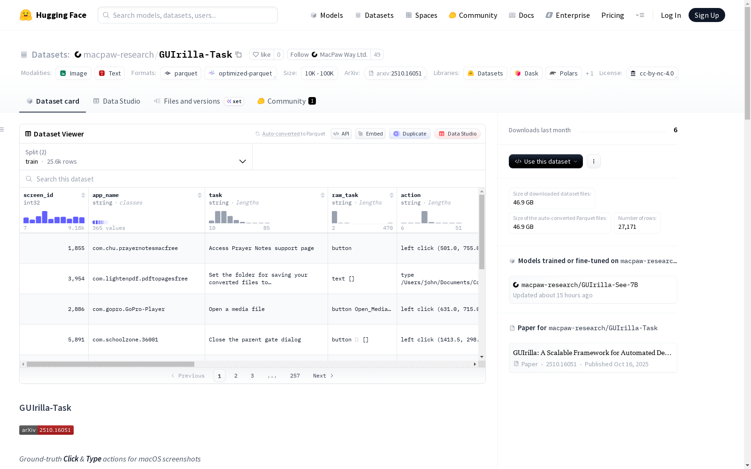The width and height of the screenshot is (751, 469).
Task: Select the cell "com.chu.prayernotesmacfree"
Action: (146, 248)
